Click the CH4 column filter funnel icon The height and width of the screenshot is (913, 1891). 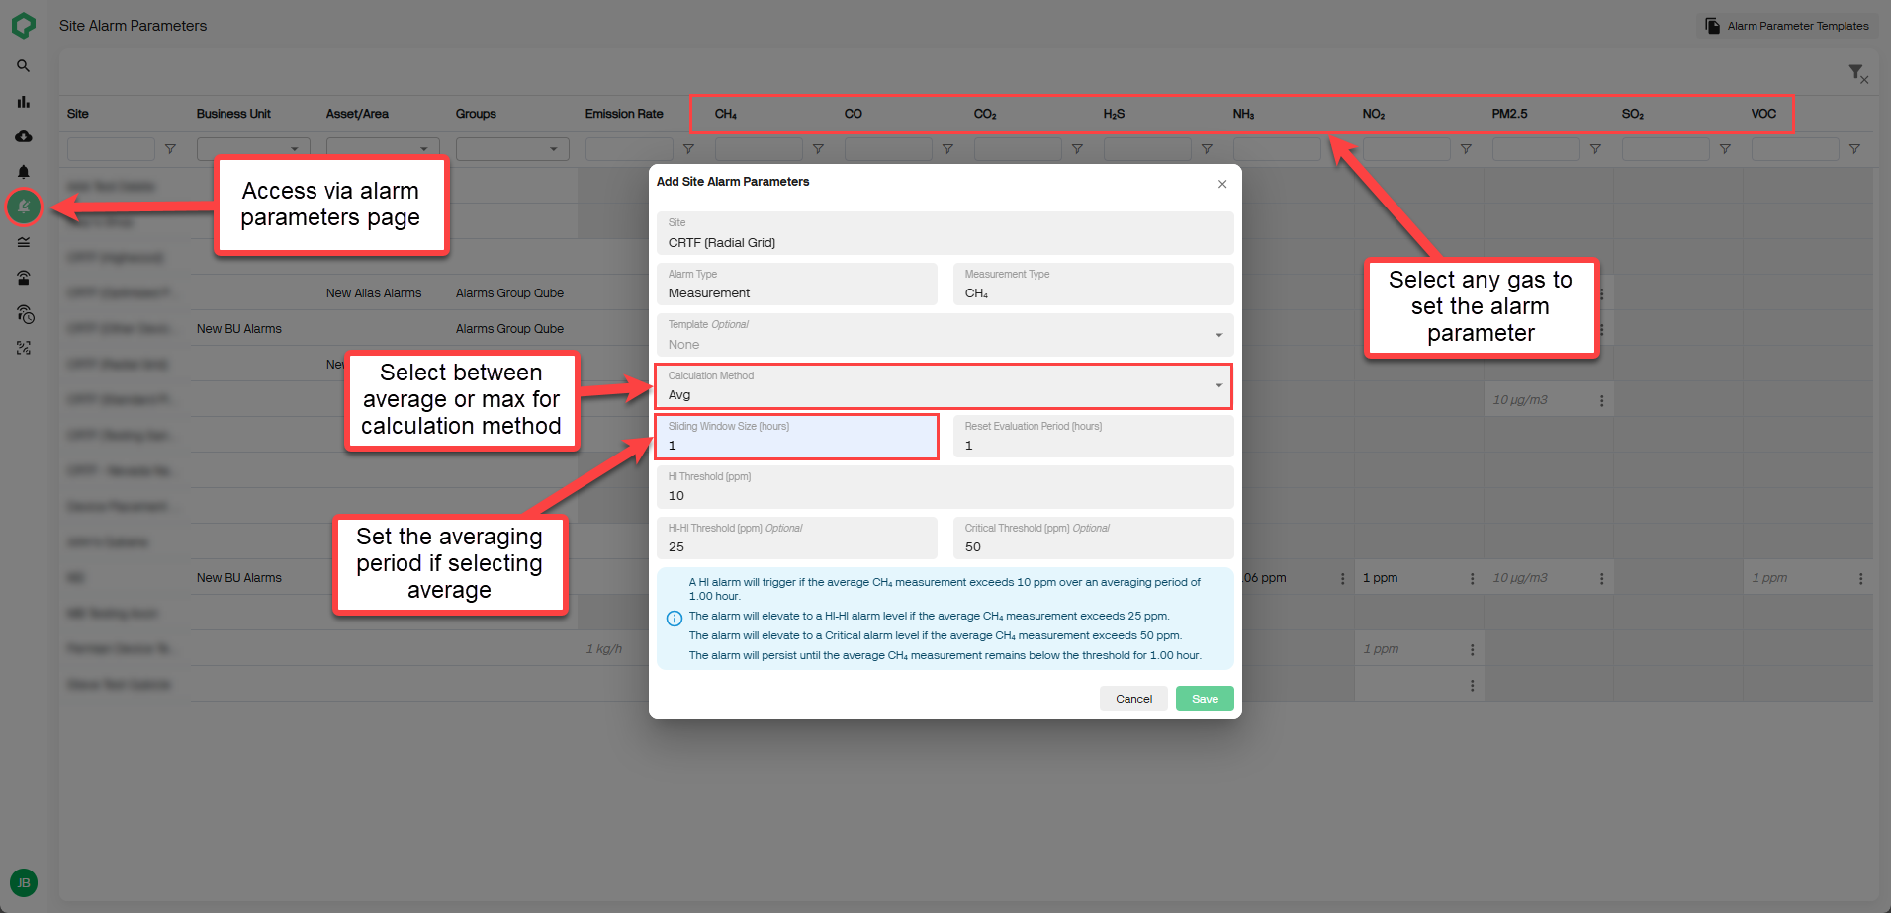click(820, 148)
